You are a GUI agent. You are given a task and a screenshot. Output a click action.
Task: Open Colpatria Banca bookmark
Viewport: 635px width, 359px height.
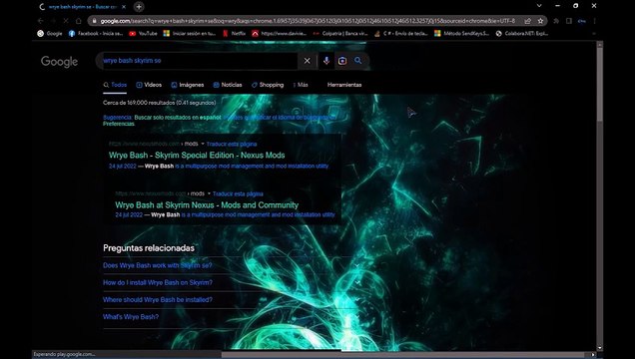pos(340,34)
